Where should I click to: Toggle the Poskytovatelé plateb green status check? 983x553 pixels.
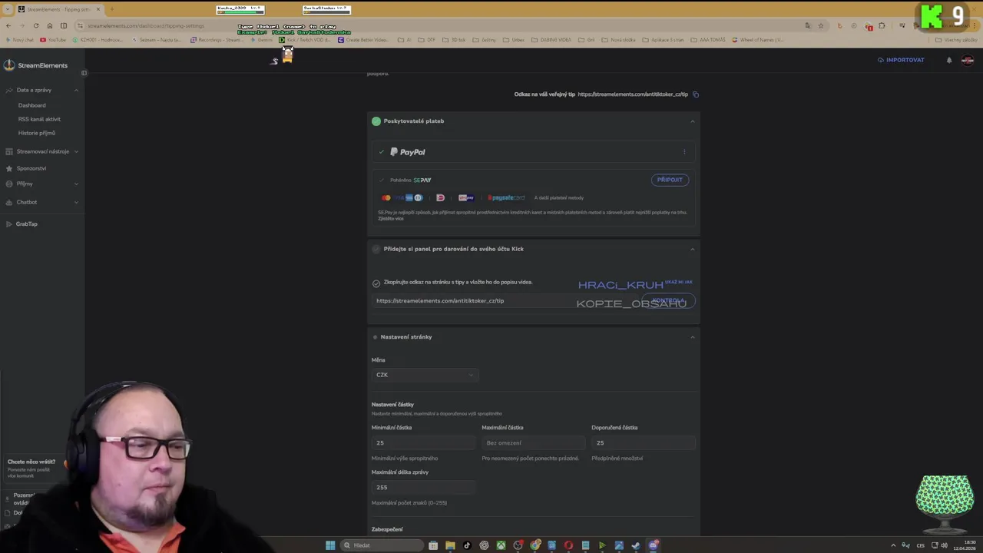tap(376, 121)
